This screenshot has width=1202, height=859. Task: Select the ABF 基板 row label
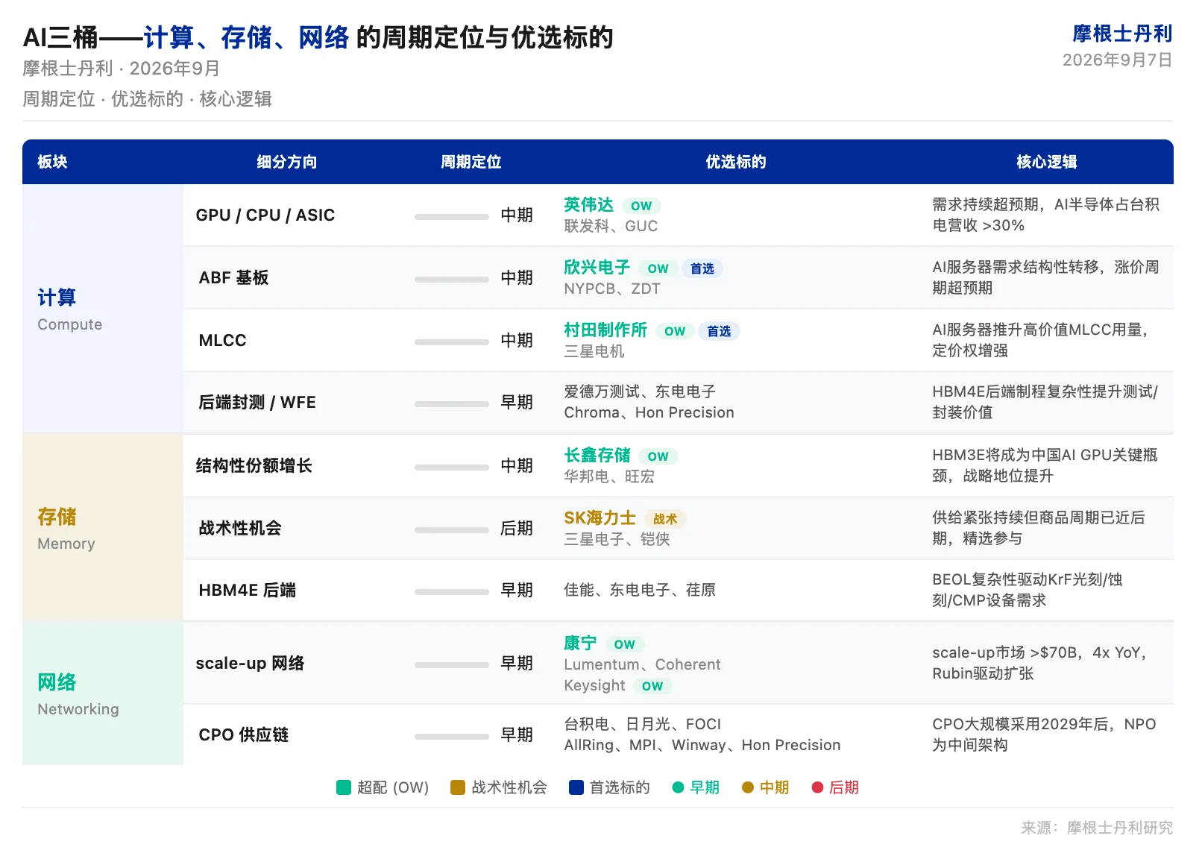(x=233, y=278)
